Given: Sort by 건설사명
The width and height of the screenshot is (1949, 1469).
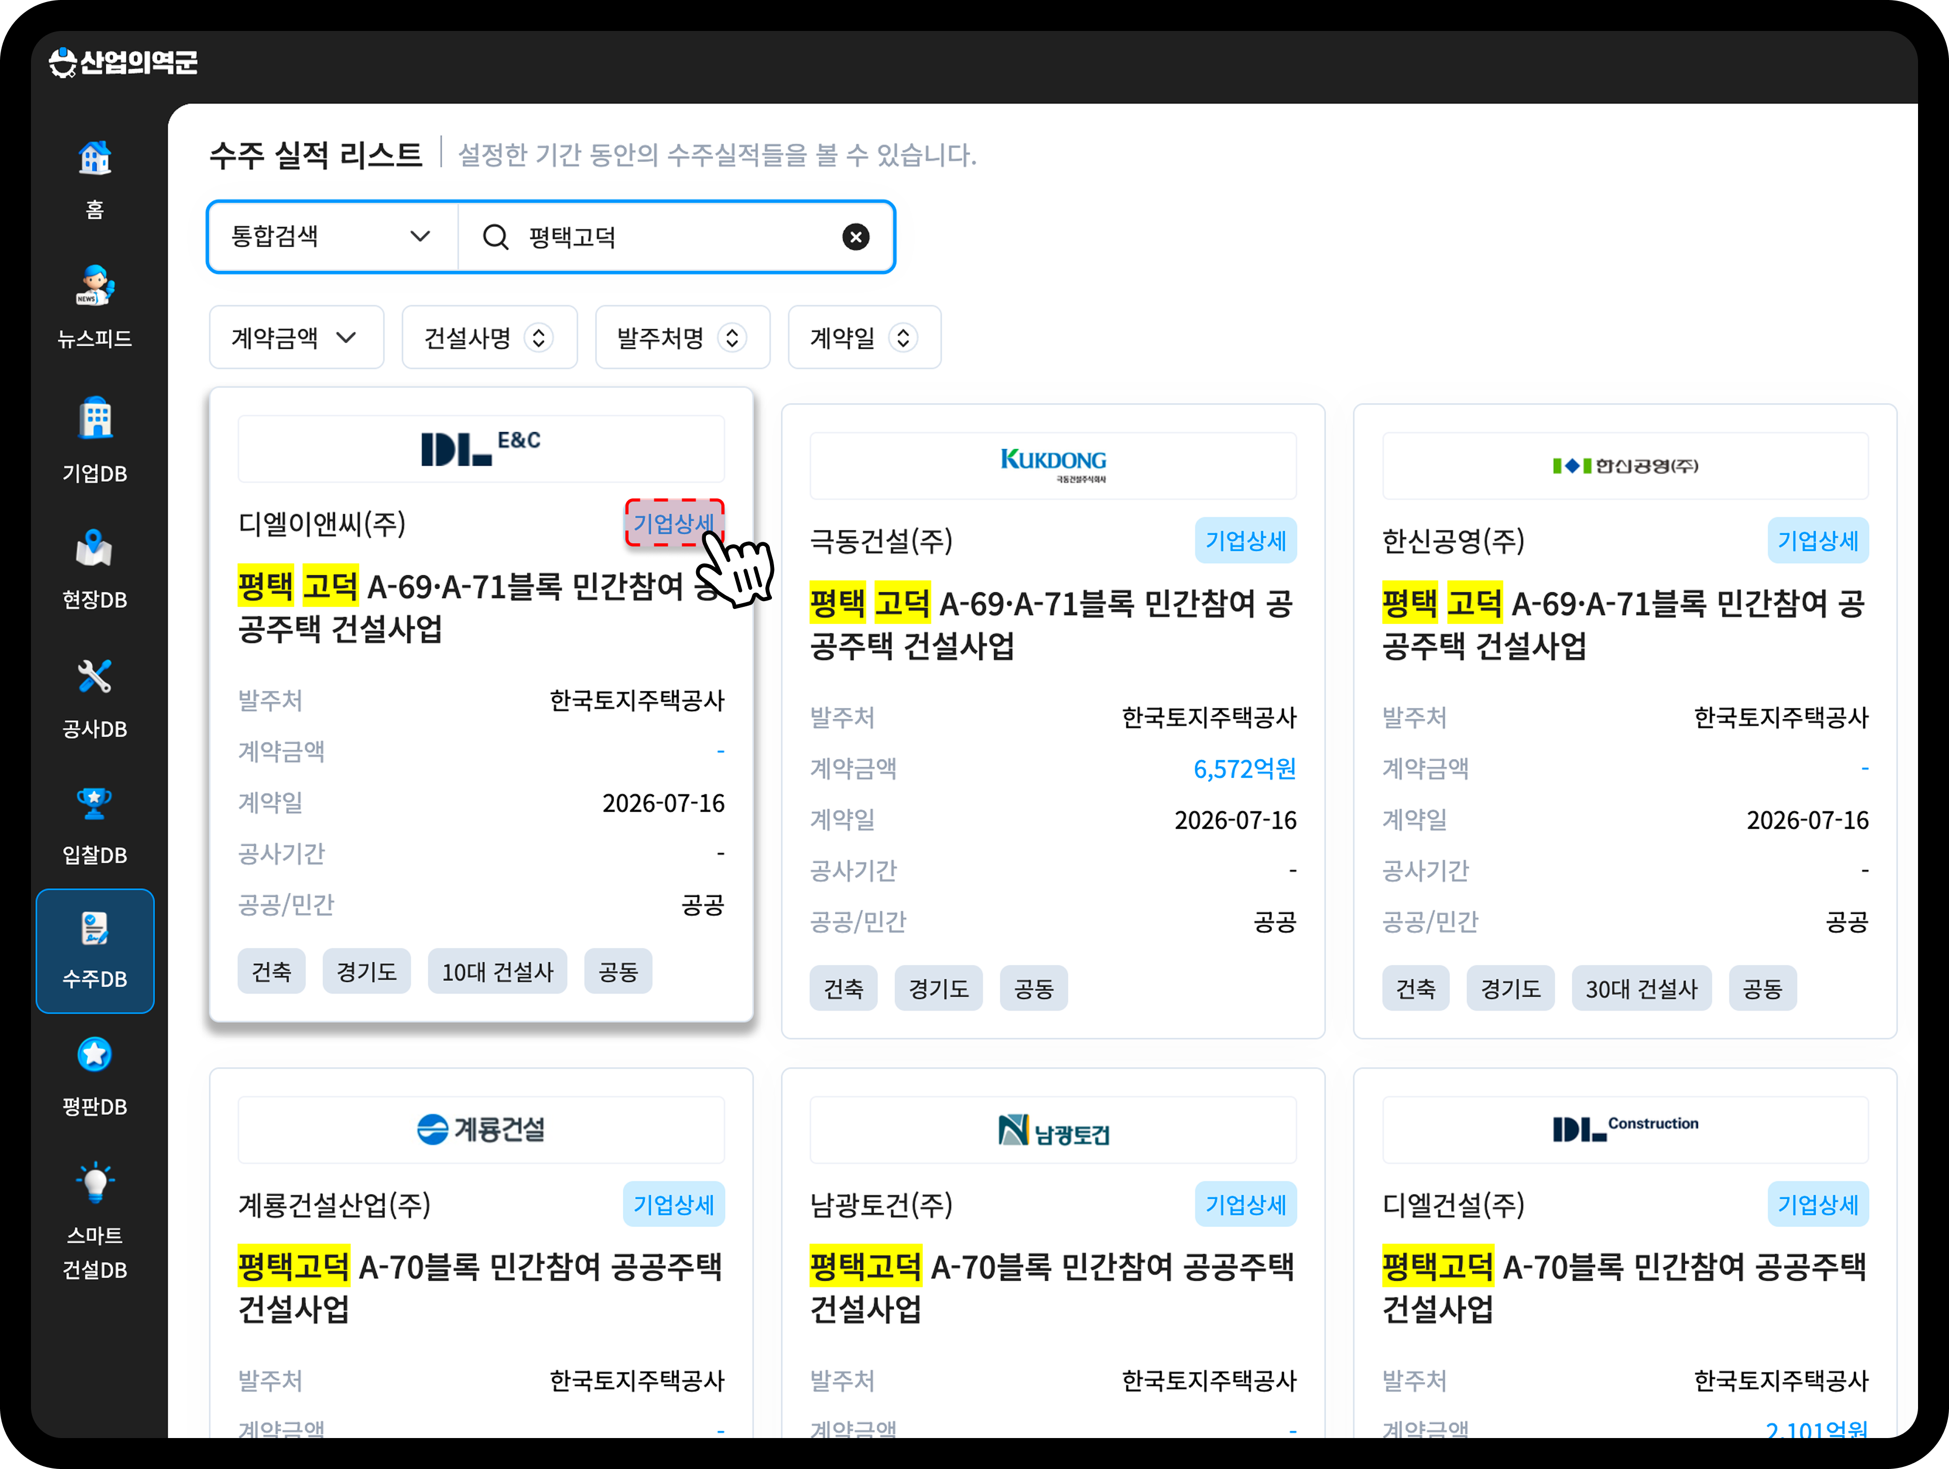Looking at the screenshot, I should [489, 337].
